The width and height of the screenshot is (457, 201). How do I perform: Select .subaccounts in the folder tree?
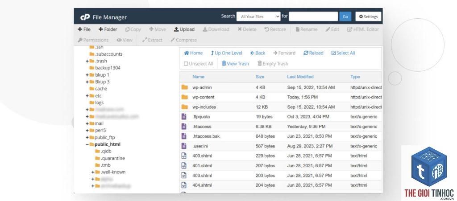(x=109, y=54)
